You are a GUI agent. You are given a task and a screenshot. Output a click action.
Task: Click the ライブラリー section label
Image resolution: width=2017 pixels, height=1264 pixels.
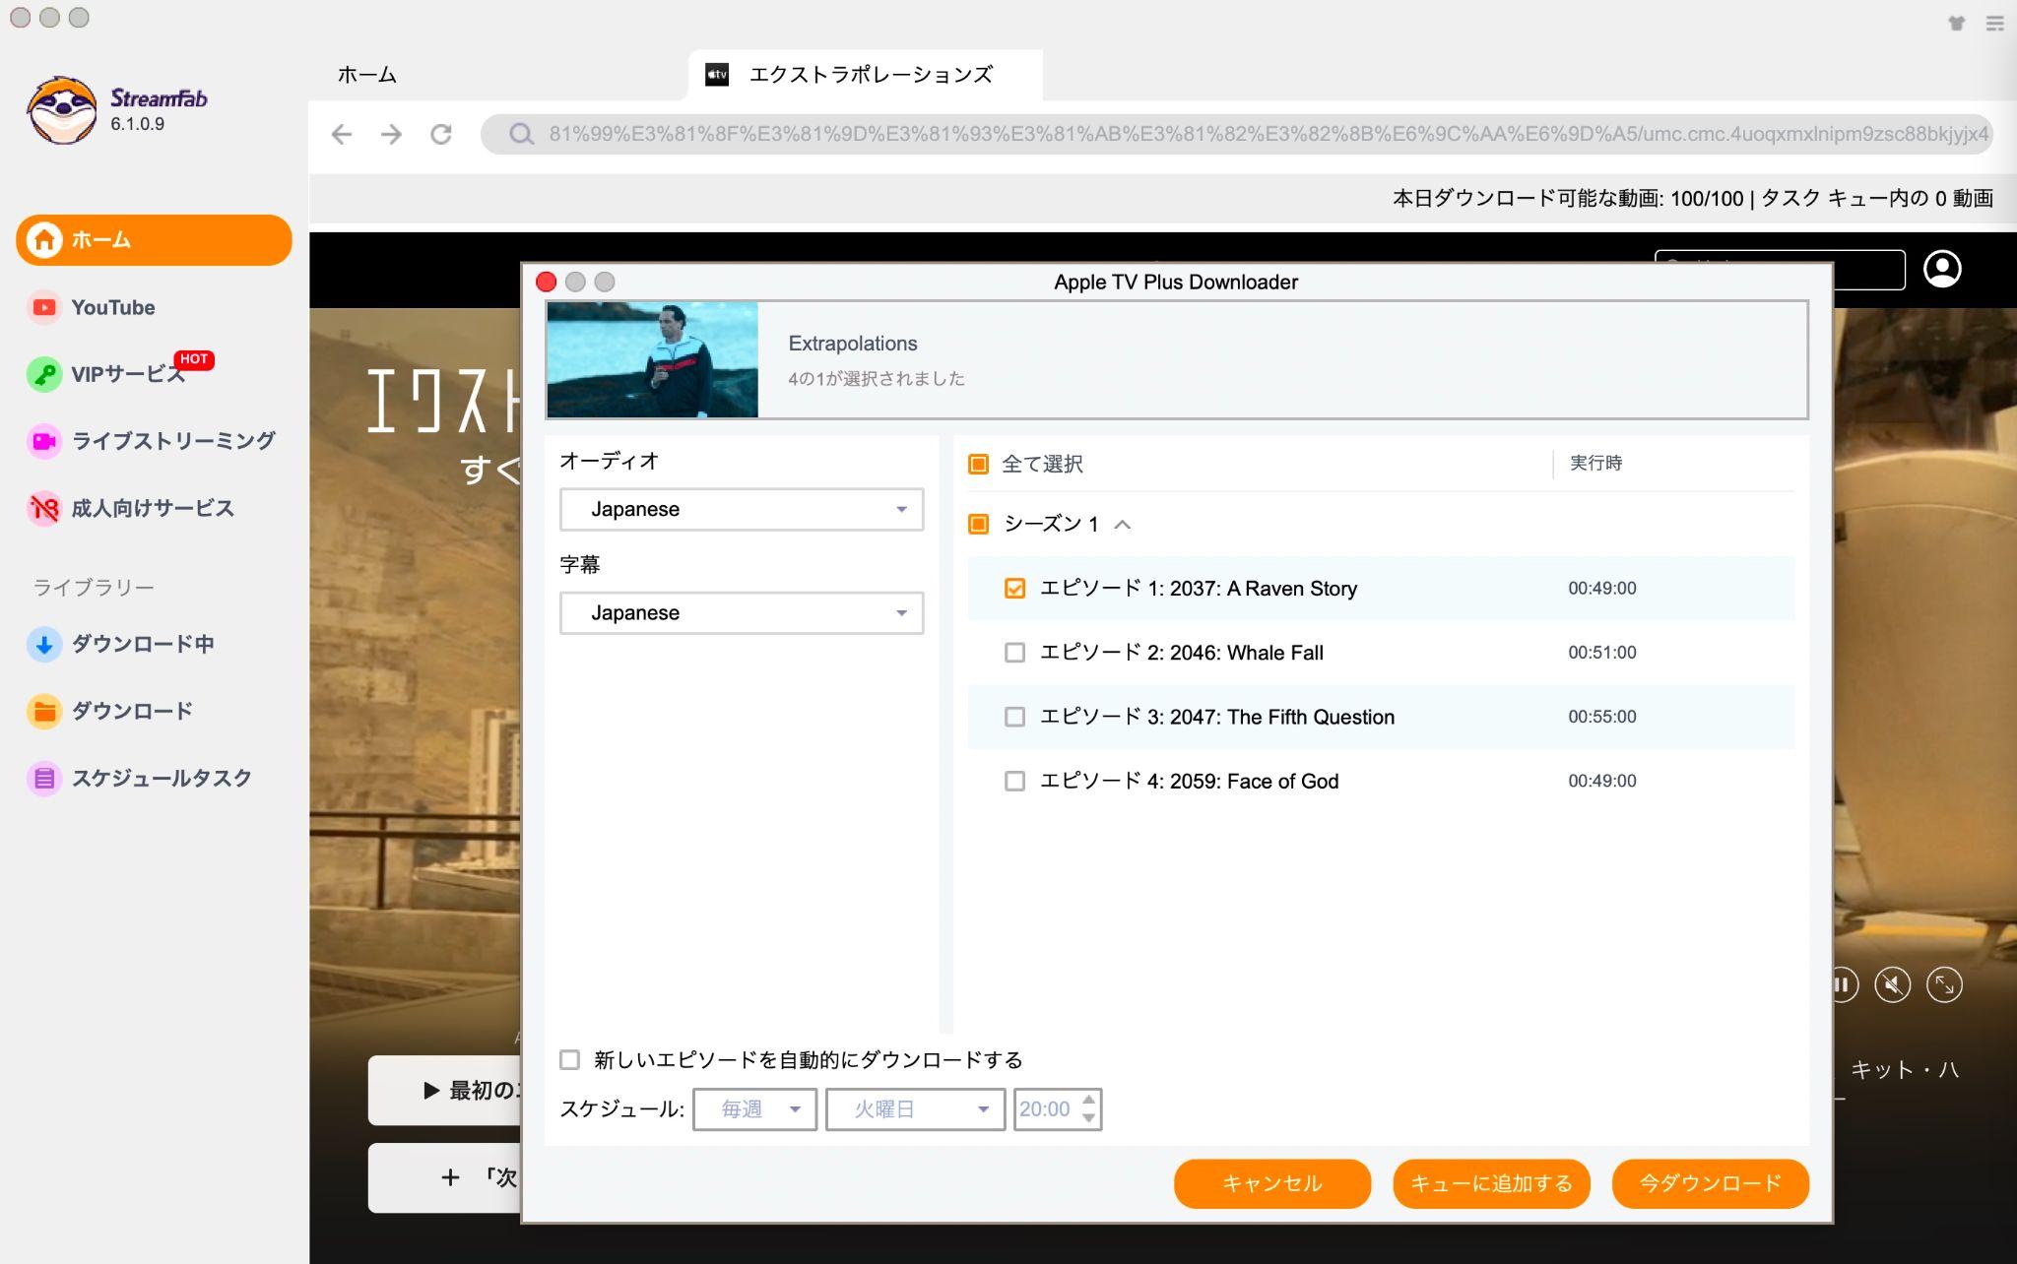click(94, 588)
